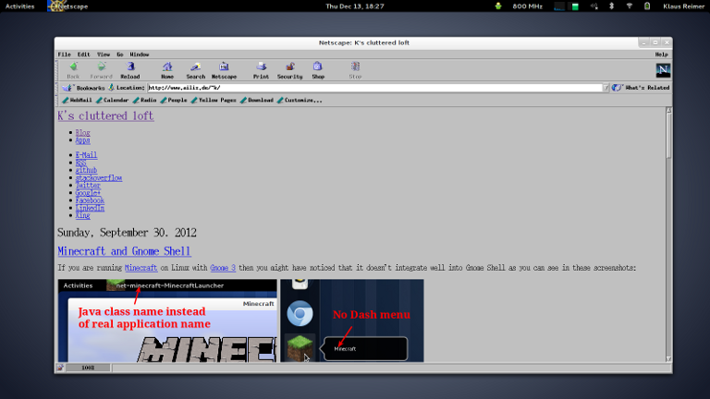Open the Window menu
Image resolution: width=710 pixels, height=399 pixels.
point(140,54)
